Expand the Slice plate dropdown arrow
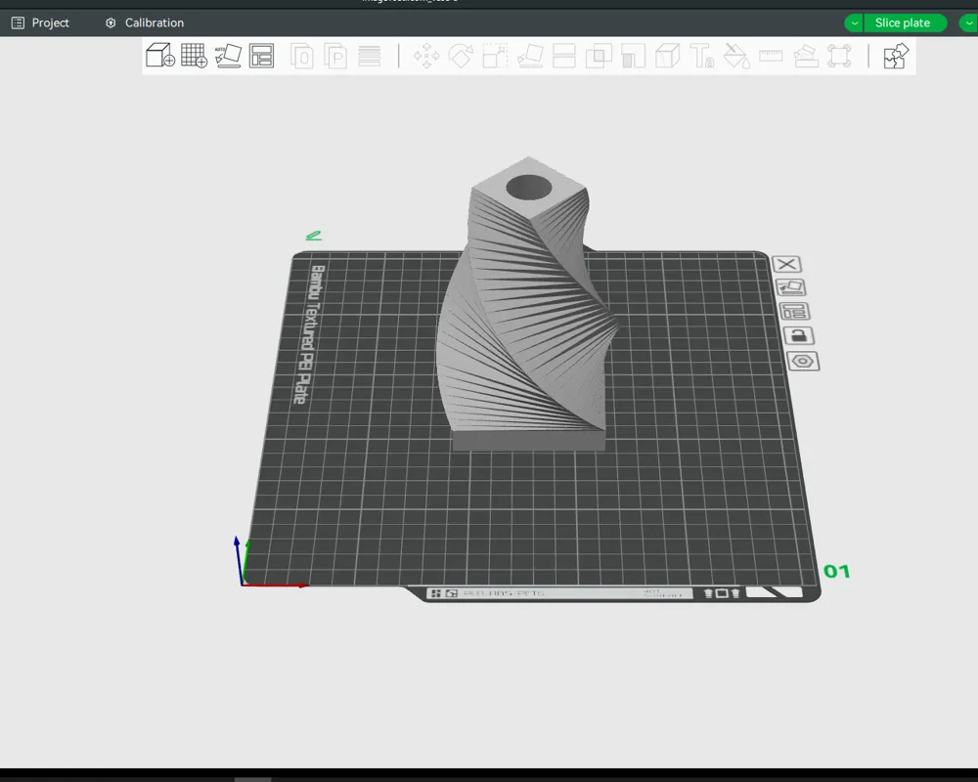The image size is (978, 782). click(854, 23)
